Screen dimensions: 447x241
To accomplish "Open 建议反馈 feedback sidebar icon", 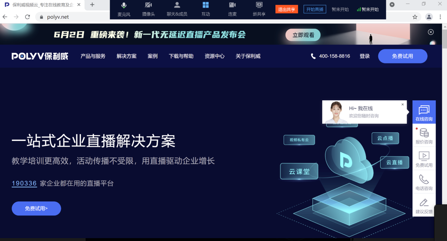I will (x=424, y=205).
